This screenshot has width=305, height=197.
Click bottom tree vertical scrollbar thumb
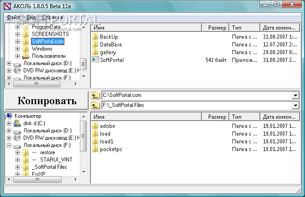click(84, 136)
